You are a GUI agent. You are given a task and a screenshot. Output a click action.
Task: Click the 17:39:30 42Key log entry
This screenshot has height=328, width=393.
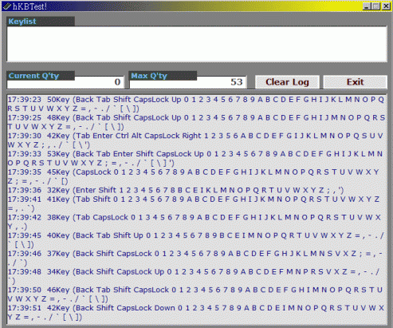[x=195, y=140]
